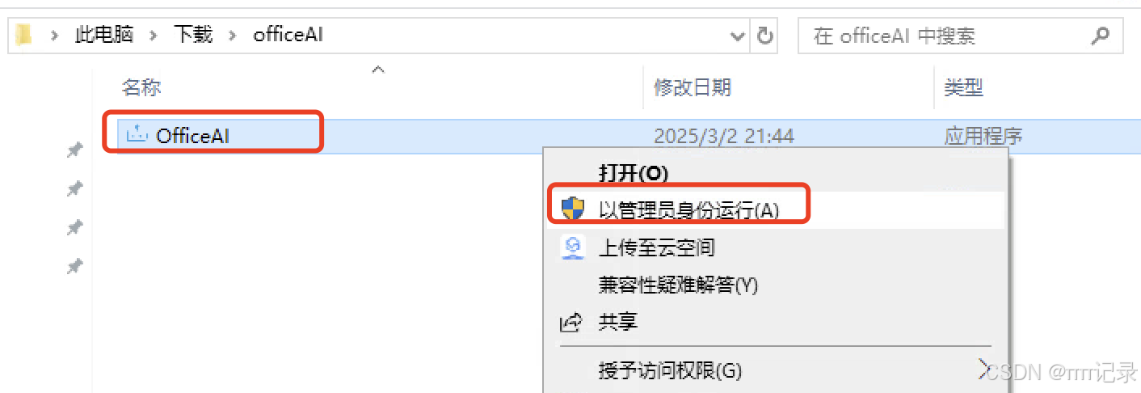This screenshot has width=1141, height=393.
Task: Sort files by 名称 column header
Action: (x=142, y=87)
